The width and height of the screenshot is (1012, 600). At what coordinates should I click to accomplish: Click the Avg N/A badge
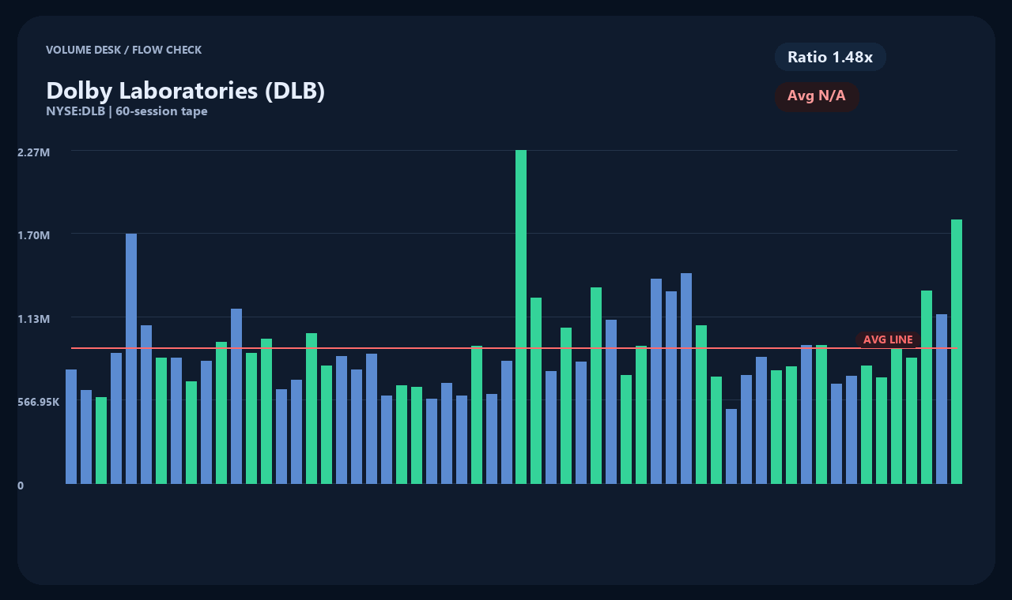pos(817,96)
